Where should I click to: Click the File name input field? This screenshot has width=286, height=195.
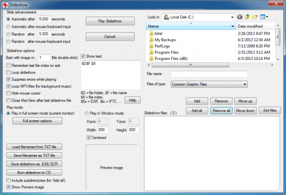point(209,74)
